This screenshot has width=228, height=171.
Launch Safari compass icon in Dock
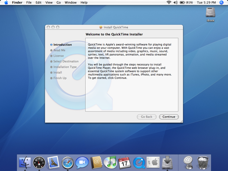pos(68,163)
